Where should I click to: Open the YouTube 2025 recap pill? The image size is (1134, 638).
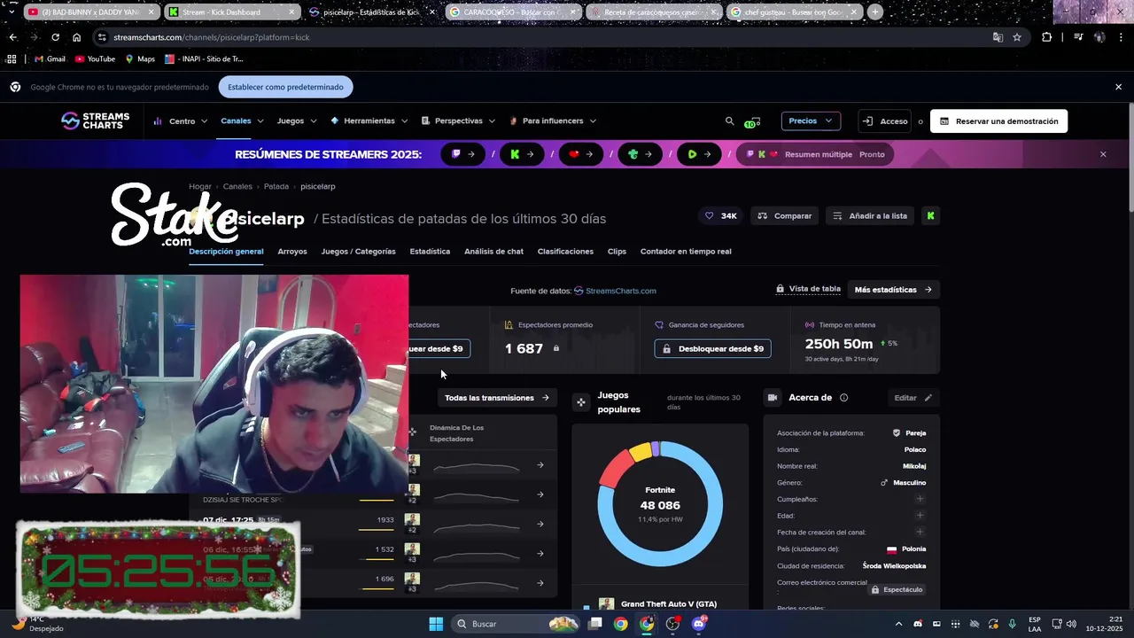click(581, 154)
